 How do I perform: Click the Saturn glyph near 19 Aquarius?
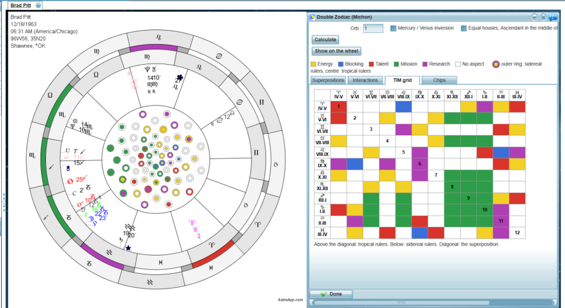coord(122,240)
